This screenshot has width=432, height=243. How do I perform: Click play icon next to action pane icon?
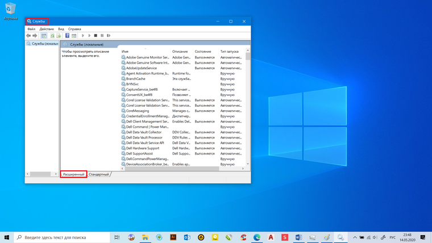[x=82, y=36]
